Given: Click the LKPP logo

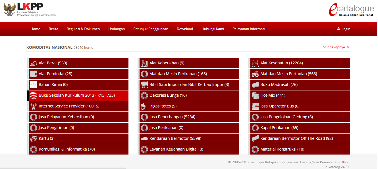Looking at the screenshot, I should [x=30, y=10].
